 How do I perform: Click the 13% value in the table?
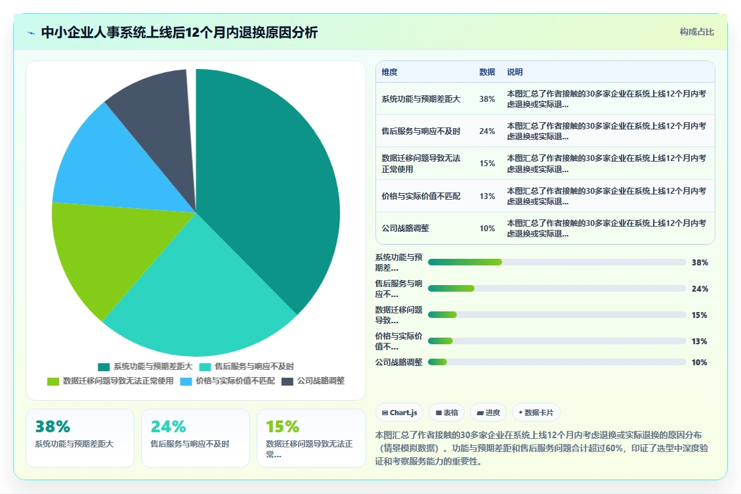pyautogui.click(x=487, y=196)
